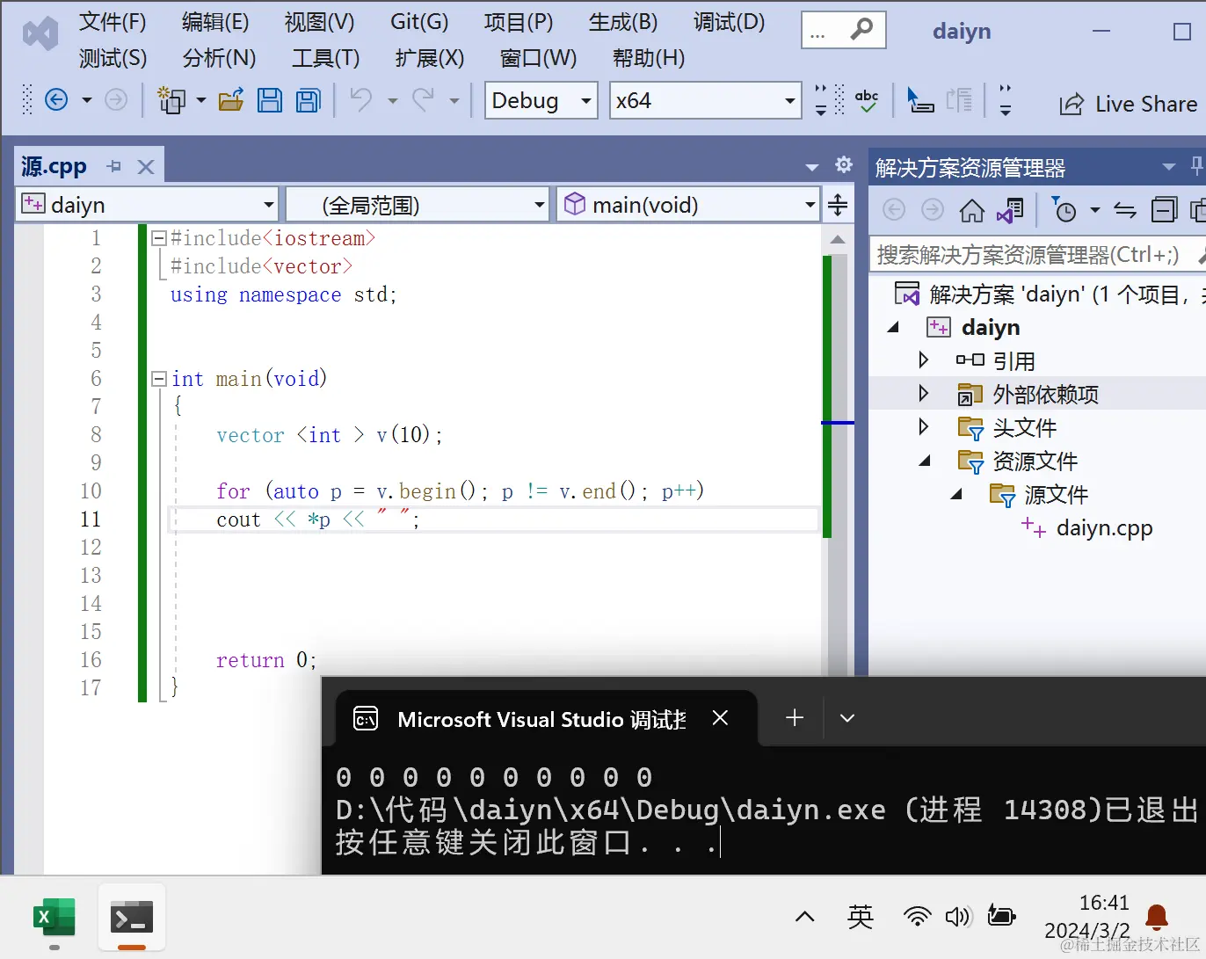Image resolution: width=1206 pixels, height=959 pixels.
Task: Switch the 英 input method indicator
Action: point(861,918)
